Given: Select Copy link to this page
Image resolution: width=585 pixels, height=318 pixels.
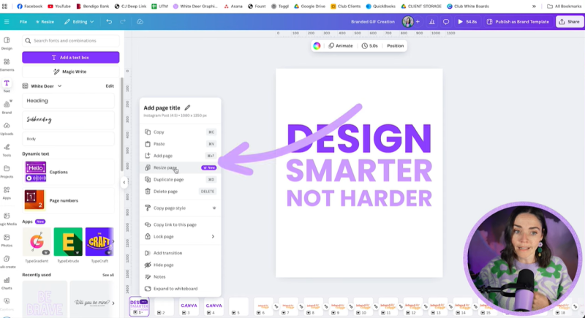Looking at the screenshot, I should tap(180, 224).
